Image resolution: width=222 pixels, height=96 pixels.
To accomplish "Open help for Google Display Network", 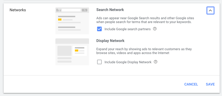I will (x=155, y=62).
